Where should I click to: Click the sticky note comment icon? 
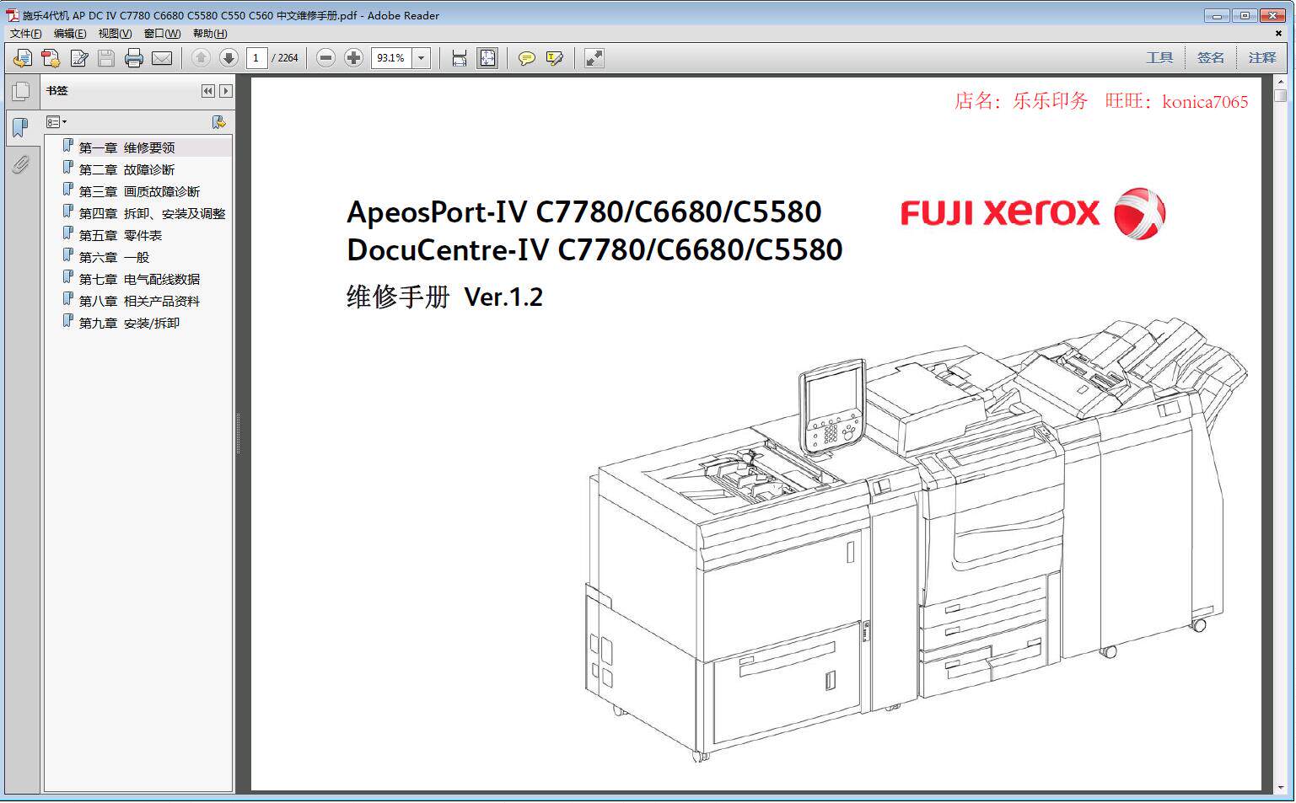(x=527, y=57)
